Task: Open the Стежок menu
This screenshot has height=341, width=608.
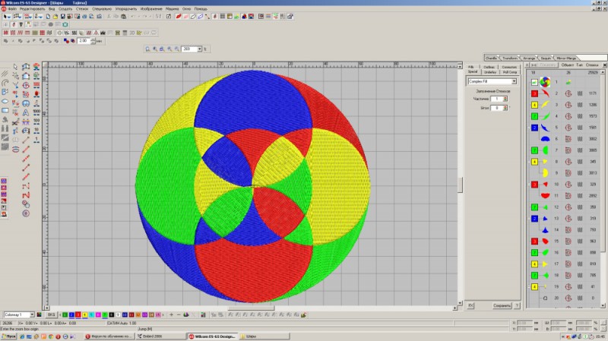Action: pyautogui.click(x=82, y=8)
